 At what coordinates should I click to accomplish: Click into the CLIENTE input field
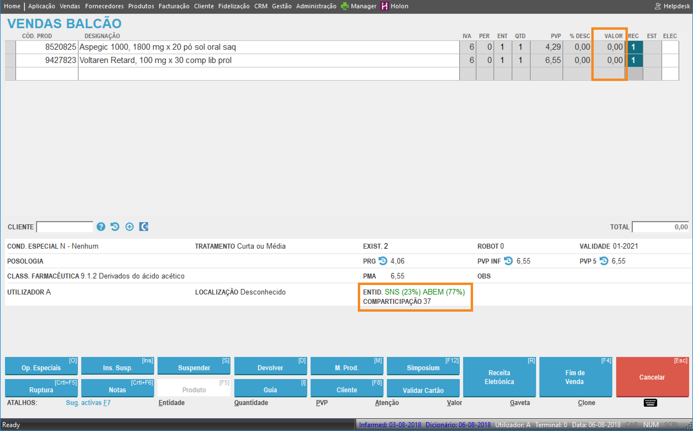tap(65, 227)
